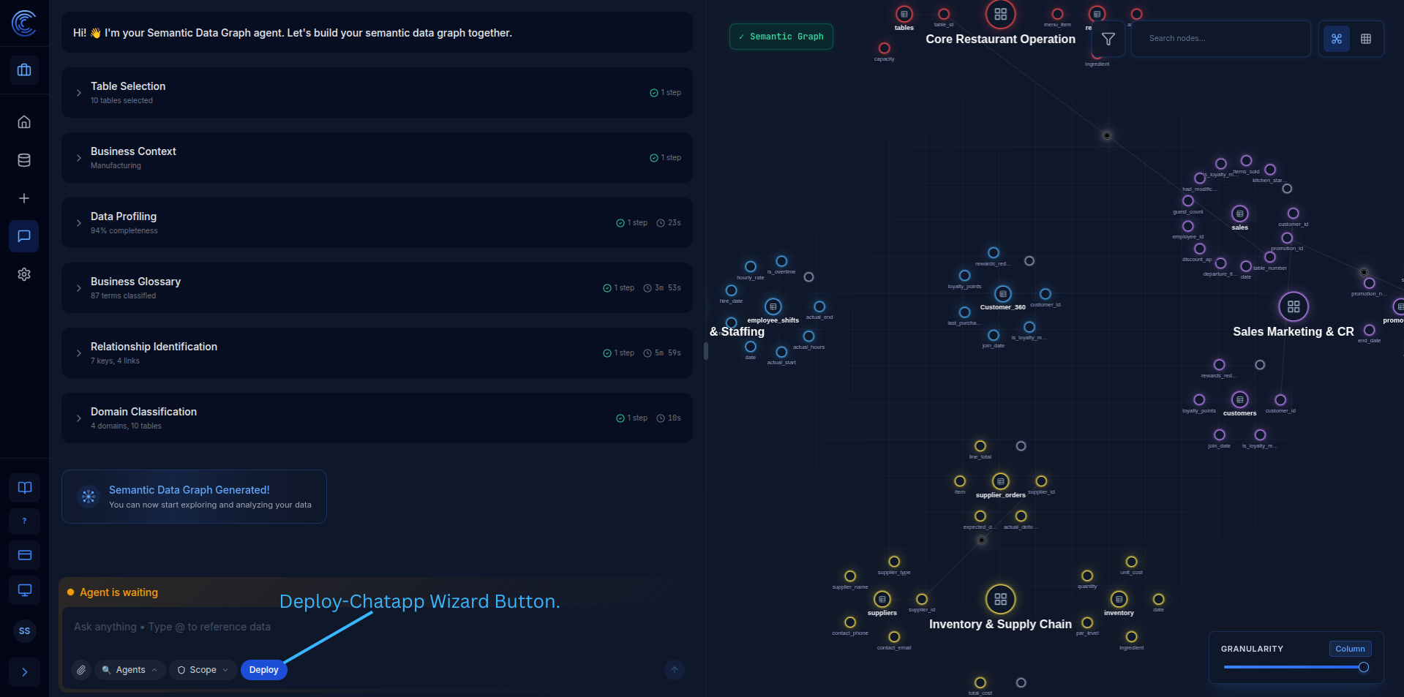Click the panel divider handle

(x=706, y=351)
